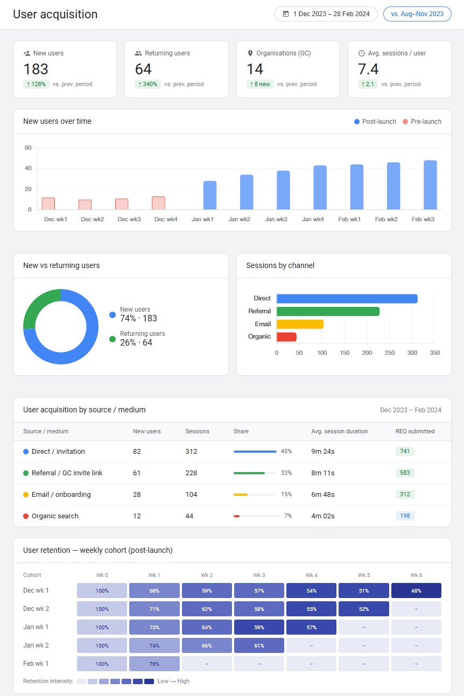The image size is (464, 696).
Task: Click the red Organic search dot
Action: 26,516
